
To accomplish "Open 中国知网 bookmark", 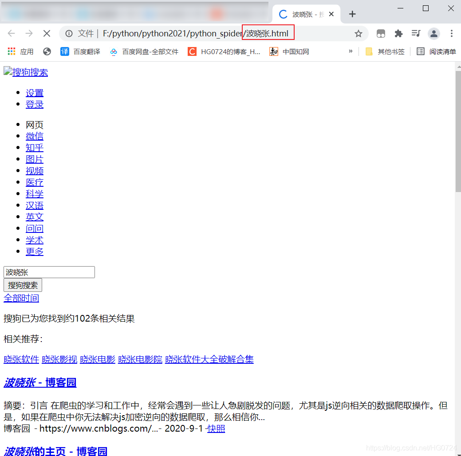I will click(289, 52).
